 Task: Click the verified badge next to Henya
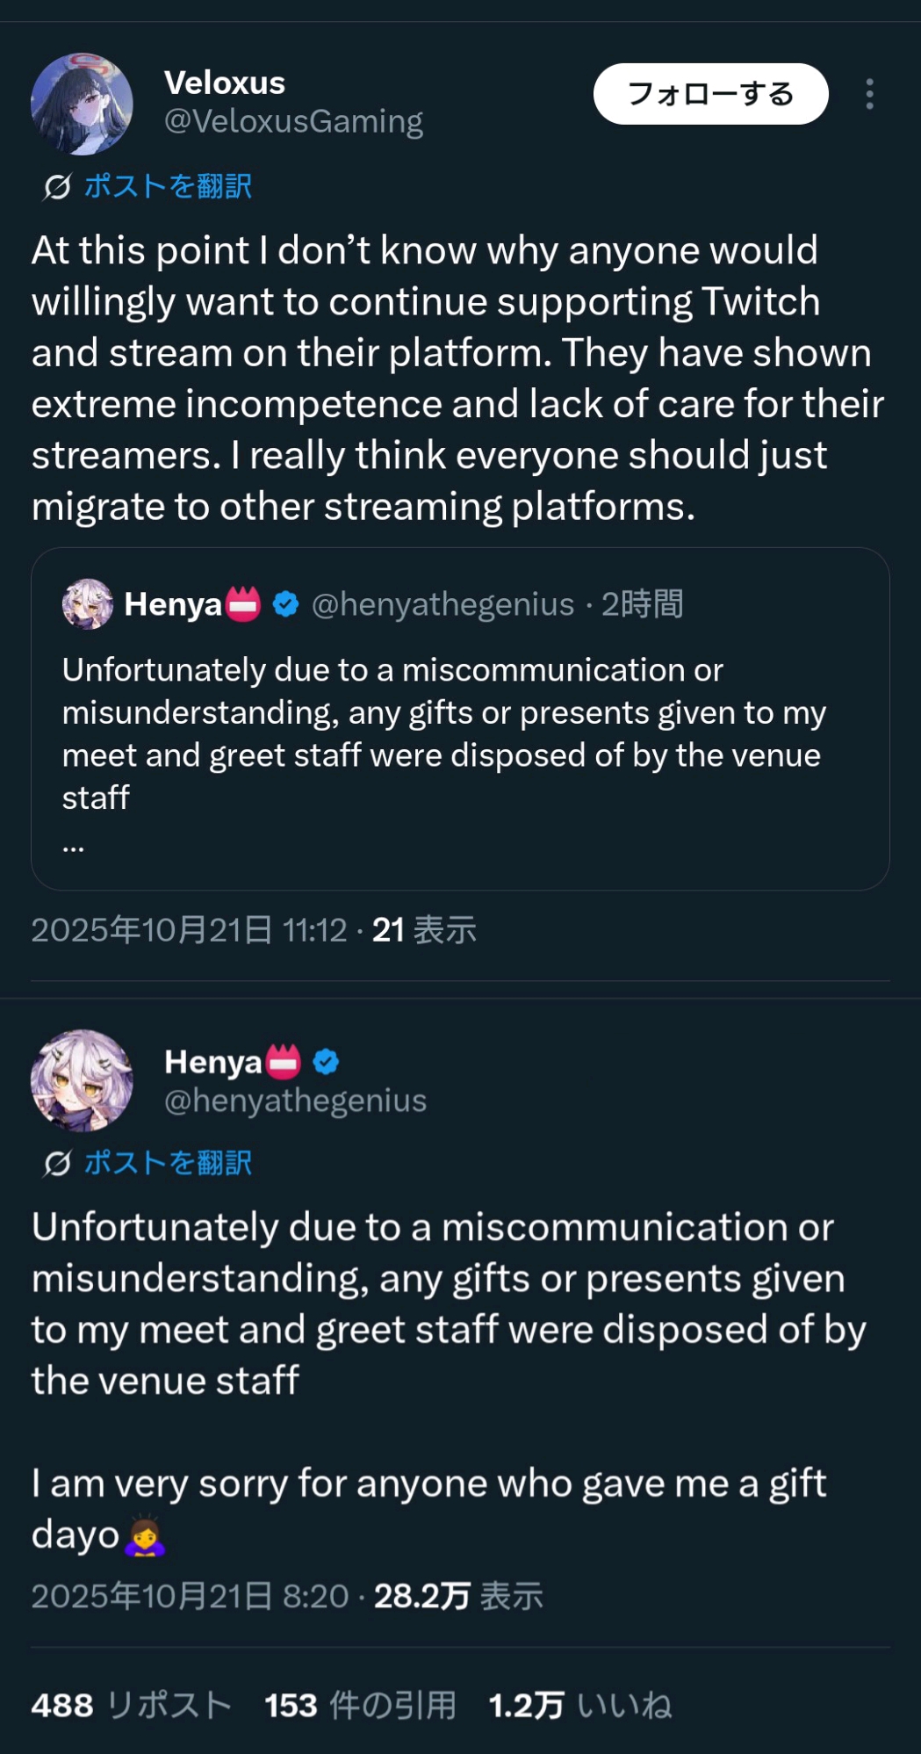pyautogui.click(x=326, y=1062)
